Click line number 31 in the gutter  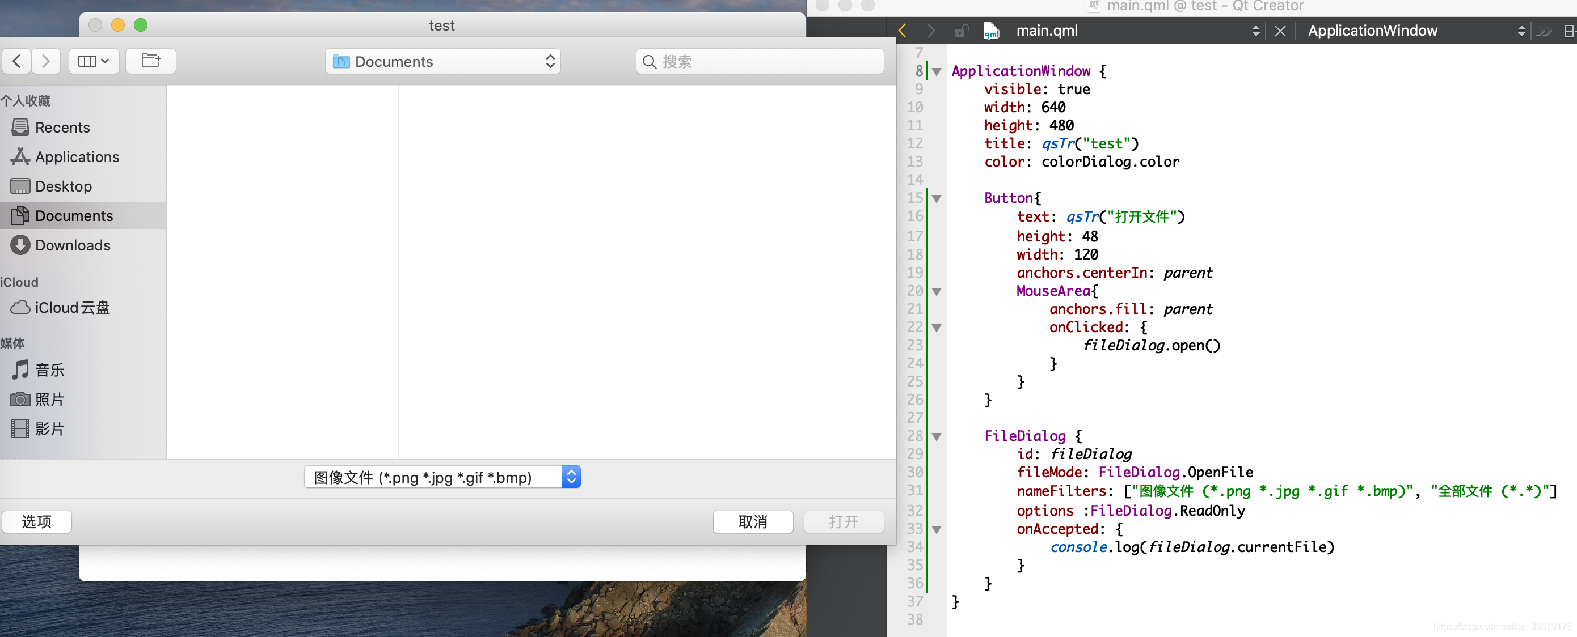click(914, 490)
